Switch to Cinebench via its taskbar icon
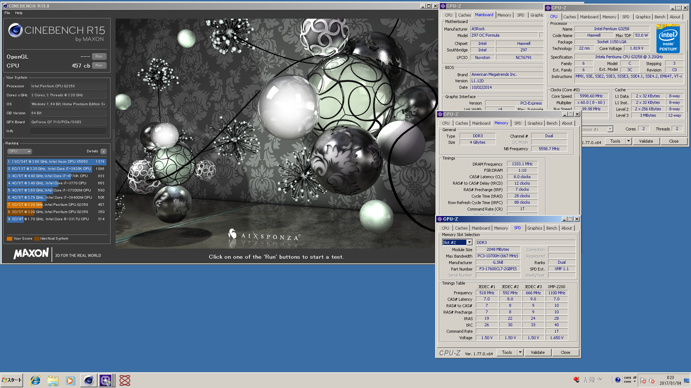691x388 pixels. [x=89, y=380]
